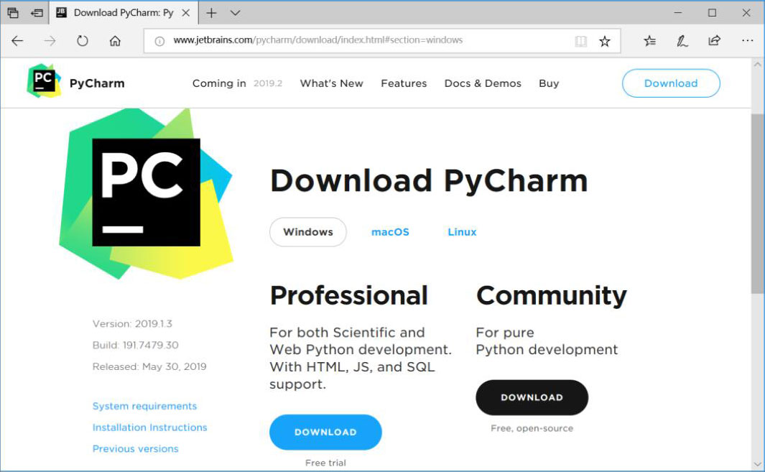Click the PyCharm logo in the site header
The image size is (765, 472).
point(75,83)
